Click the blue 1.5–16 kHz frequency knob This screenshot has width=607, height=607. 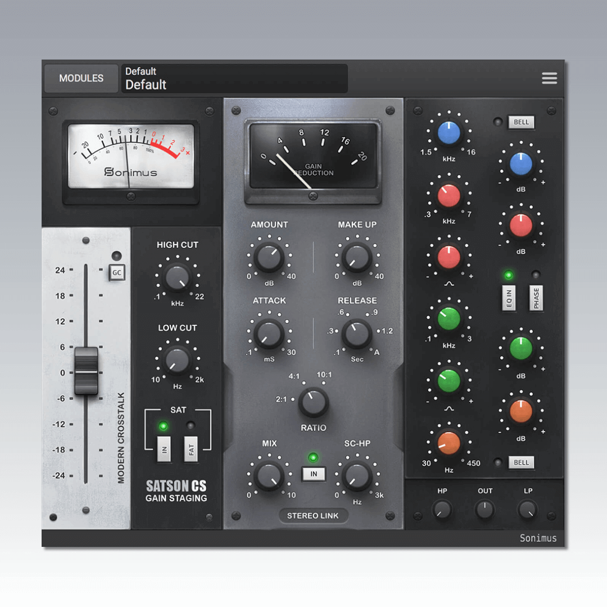click(449, 133)
